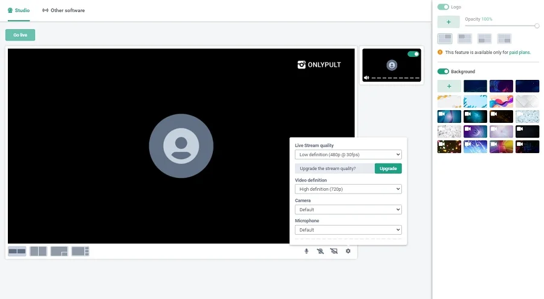Viewport: 544px width, 299px height.
Task: Open the Live Stream quality dropdown
Action: pos(348,155)
